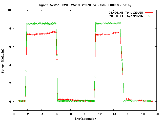The width and height of the screenshot is (162, 121).
Task: Click the 12 tick label on Time axis
Action: coord(100,114)
